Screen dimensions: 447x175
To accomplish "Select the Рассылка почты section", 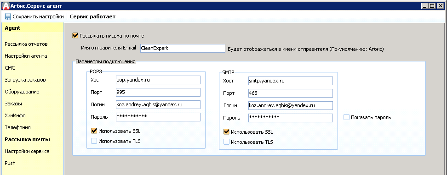I will pos(28,139).
